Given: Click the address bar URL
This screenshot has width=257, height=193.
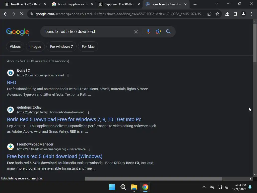Looking at the screenshot, I should (119, 14).
